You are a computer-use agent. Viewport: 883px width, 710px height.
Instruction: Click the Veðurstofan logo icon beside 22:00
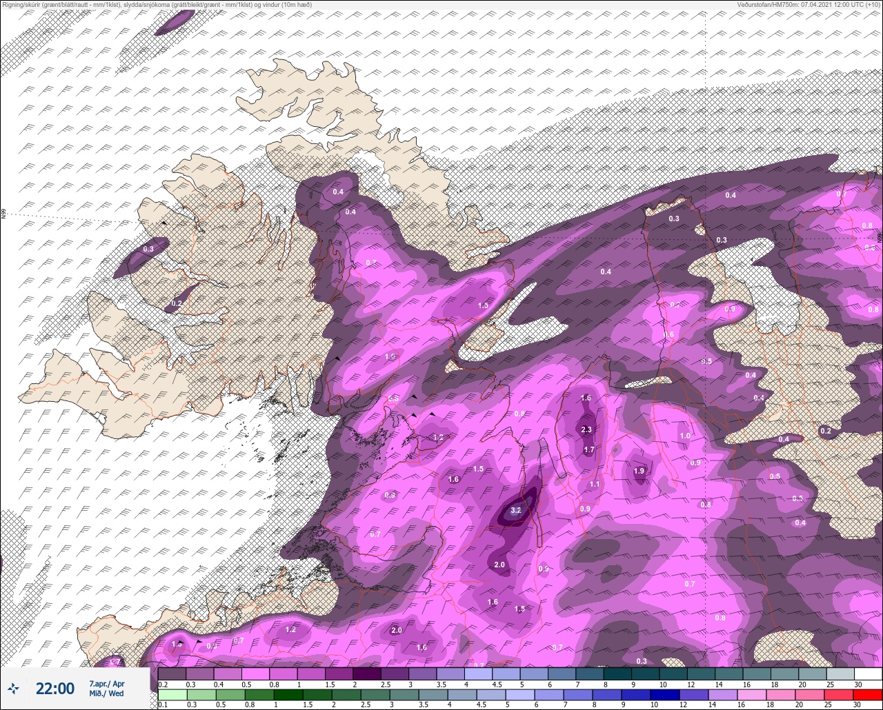13,687
